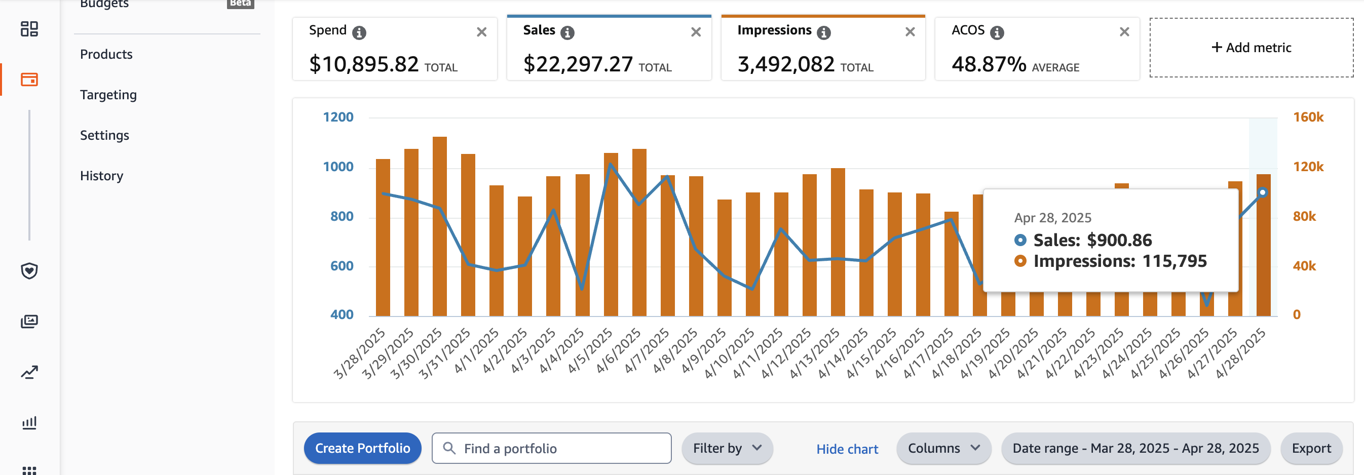
Task: Remove the Spend metric card
Action: tap(481, 32)
